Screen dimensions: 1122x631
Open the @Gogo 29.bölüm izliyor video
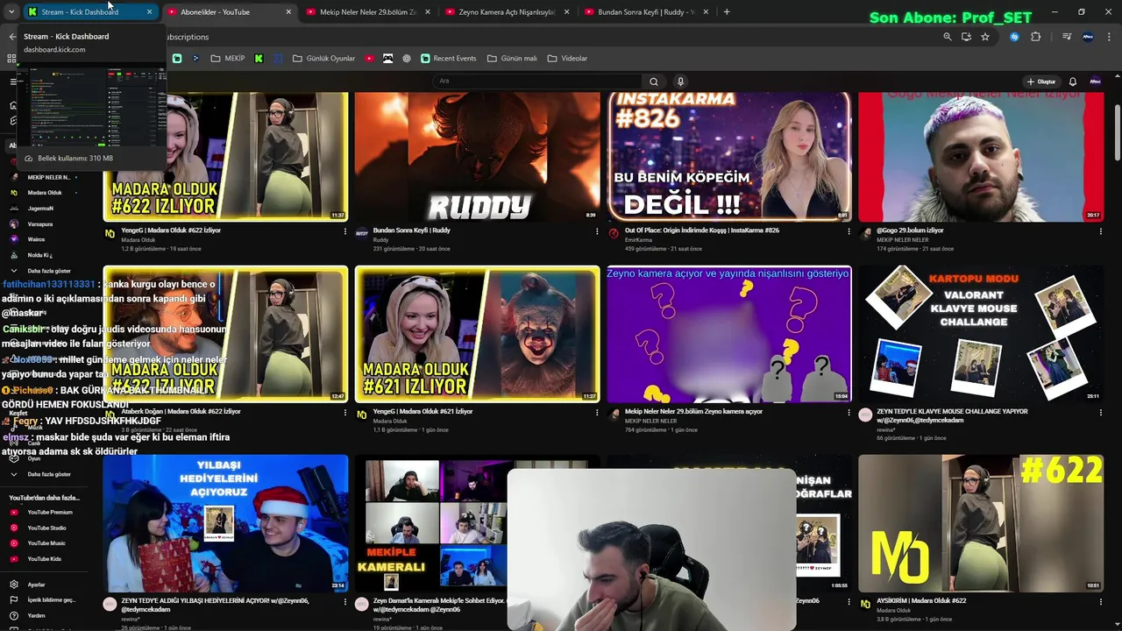tap(981, 156)
